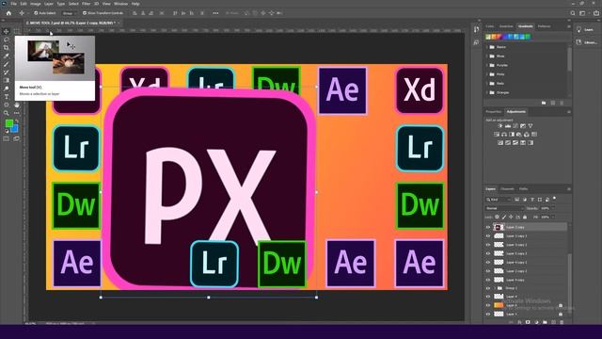Click the align and distribute three-dots icon
Viewport: 602px width, 339px height.
(x=215, y=13)
